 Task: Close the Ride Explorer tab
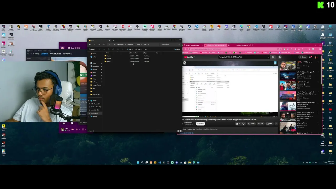tap(109, 41)
